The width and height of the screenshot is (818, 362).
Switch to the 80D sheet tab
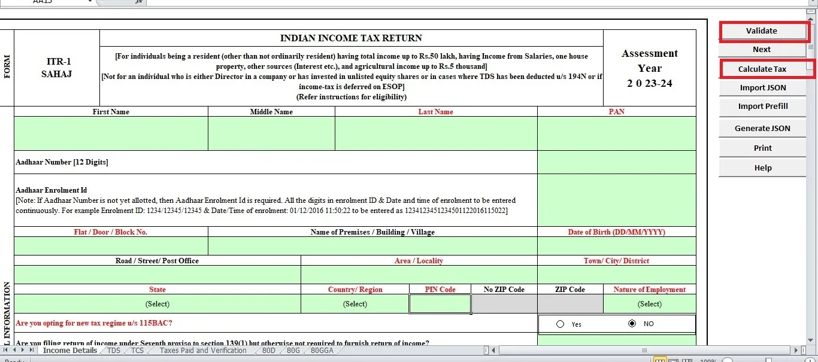pos(269,351)
